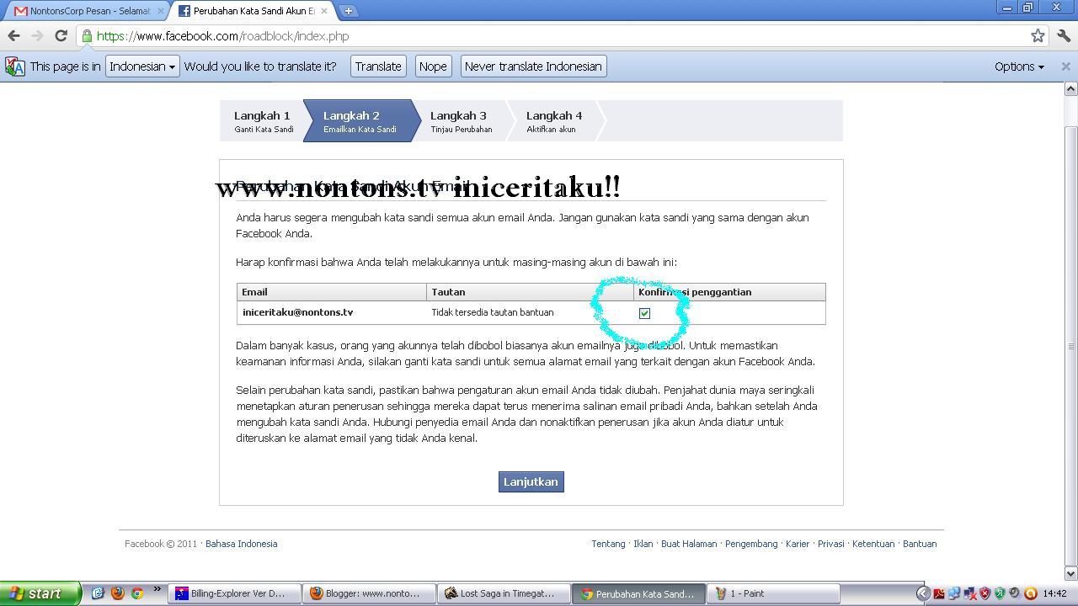Select the Perubahan Kata Sandi Akun tab
The width and height of the screenshot is (1078, 606).
253,11
